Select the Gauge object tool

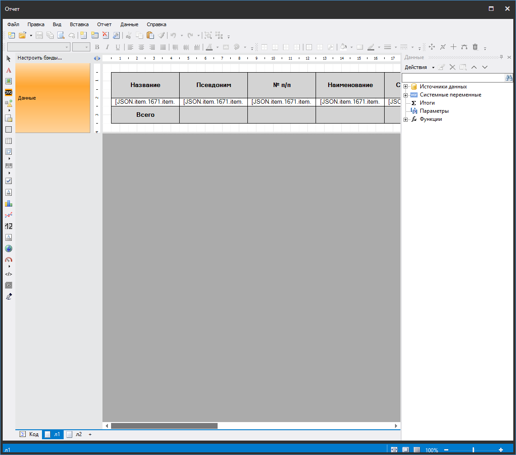pos(9,260)
